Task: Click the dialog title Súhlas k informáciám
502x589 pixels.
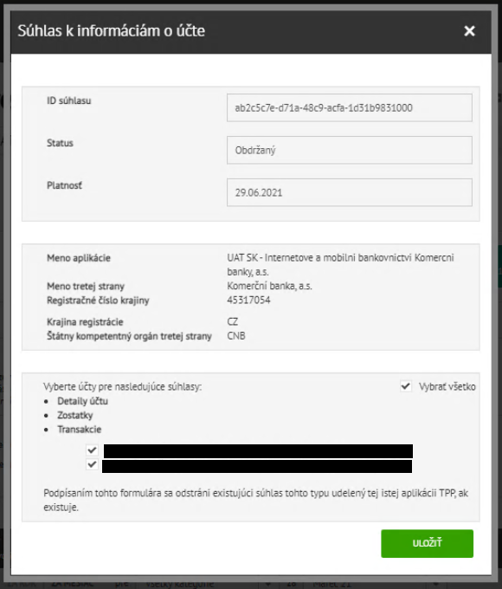Action: coord(111,31)
